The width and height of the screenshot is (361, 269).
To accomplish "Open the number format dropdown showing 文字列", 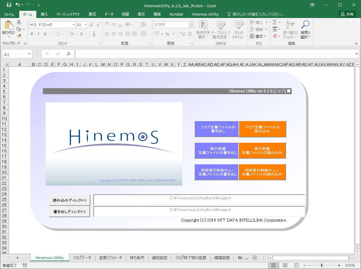I will [191, 25].
